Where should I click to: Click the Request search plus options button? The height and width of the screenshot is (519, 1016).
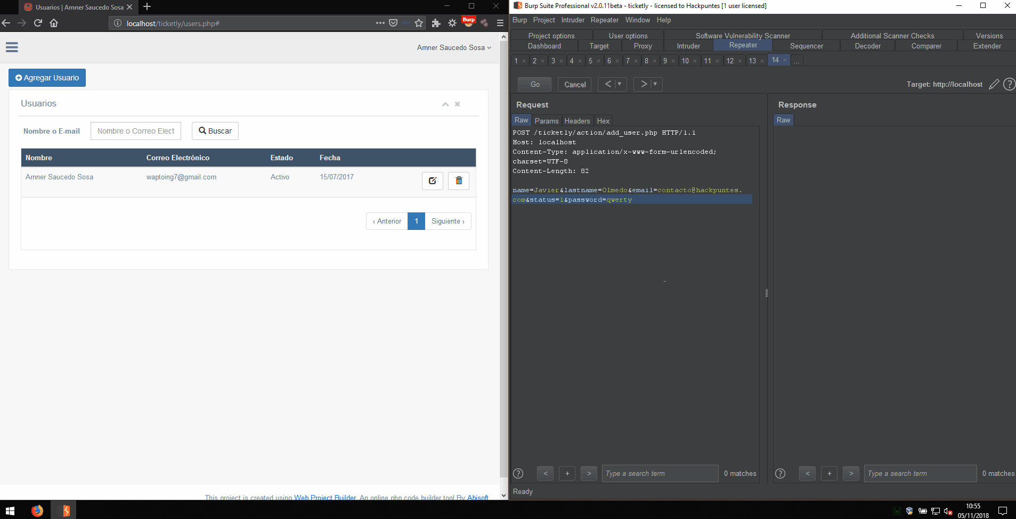pyautogui.click(x=567, y=473)
